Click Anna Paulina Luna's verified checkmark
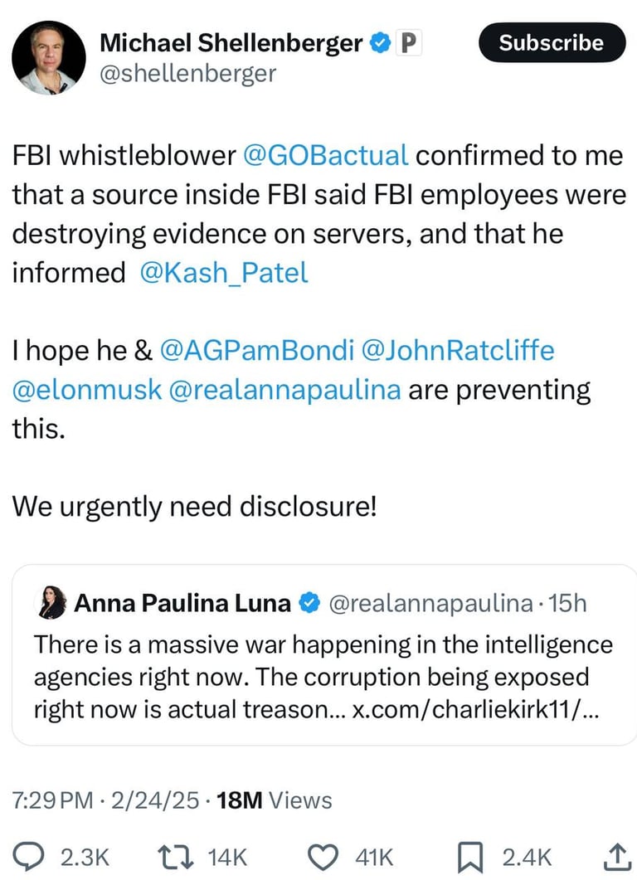 (x=309, y=603)
